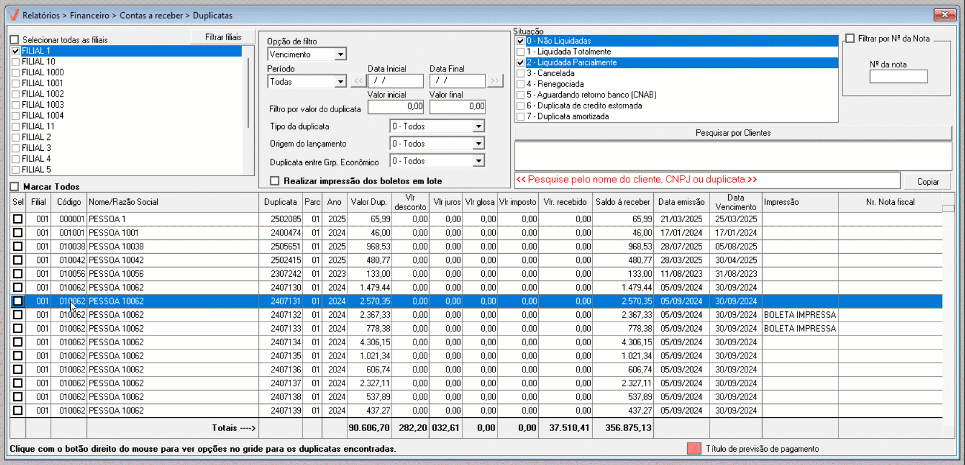Viewport: 965px width, 465px height.
Task: Open the Opção de filtro dropdown
Action: pyautogui.click(x=340, y=55)
